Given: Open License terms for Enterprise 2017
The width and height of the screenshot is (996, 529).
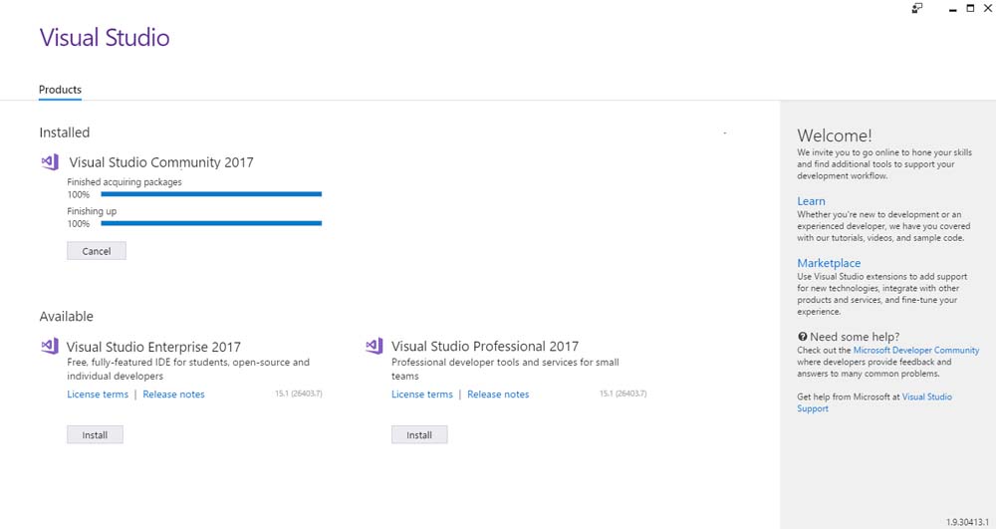Looking at the screenshot, I should (98, 395).
